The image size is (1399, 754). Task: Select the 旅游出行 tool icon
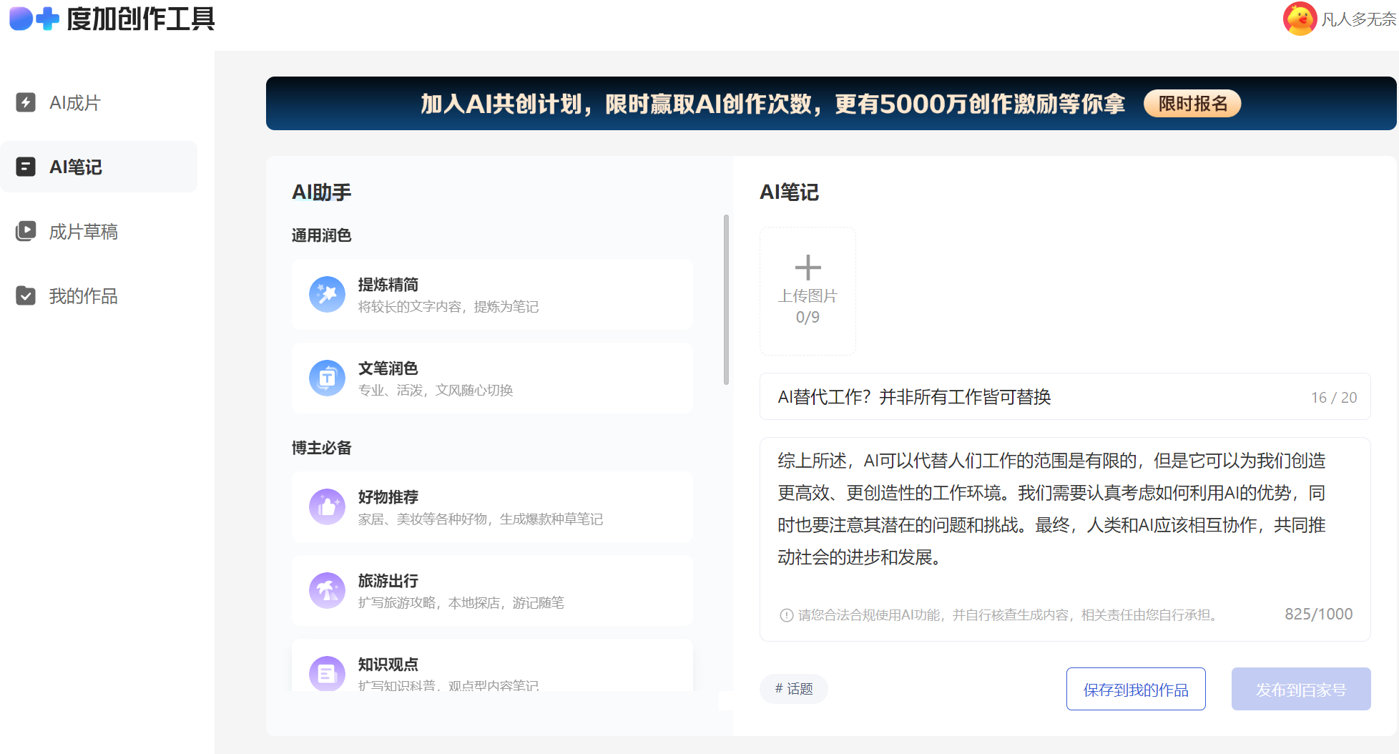(x=327, y=590)
